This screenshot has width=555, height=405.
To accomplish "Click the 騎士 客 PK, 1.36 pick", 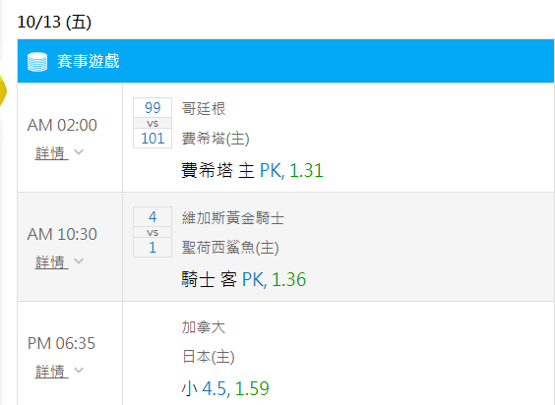I will [x=244, y=279].
